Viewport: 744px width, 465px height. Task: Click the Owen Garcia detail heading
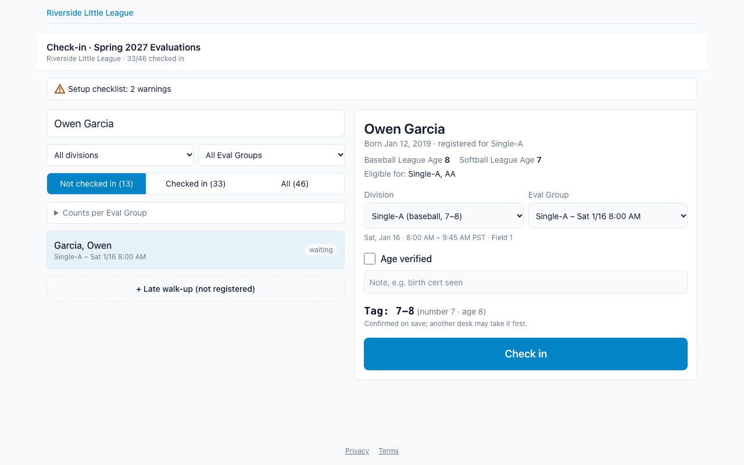pyautogui.click(x=405, y=129)
